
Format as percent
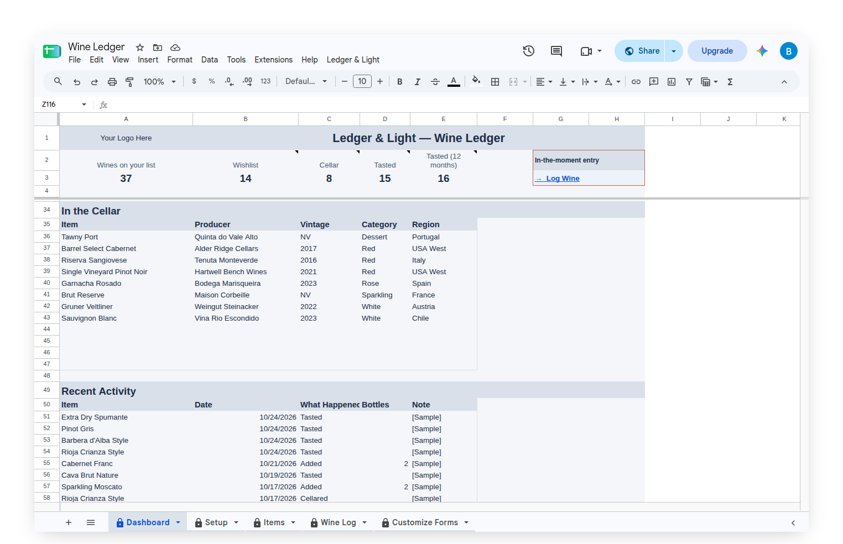click(x=212, y=81)
